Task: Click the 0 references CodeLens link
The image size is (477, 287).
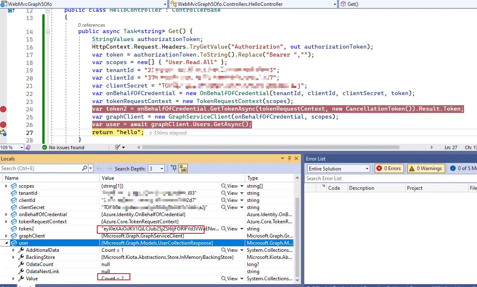Action: click(91, 25)
